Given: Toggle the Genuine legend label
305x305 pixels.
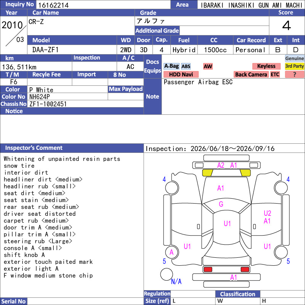Looking at the screenshot, I should [294, 58].
